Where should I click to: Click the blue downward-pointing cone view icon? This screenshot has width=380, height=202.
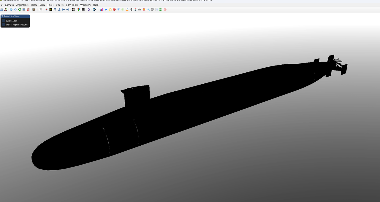tap(55, 9)
